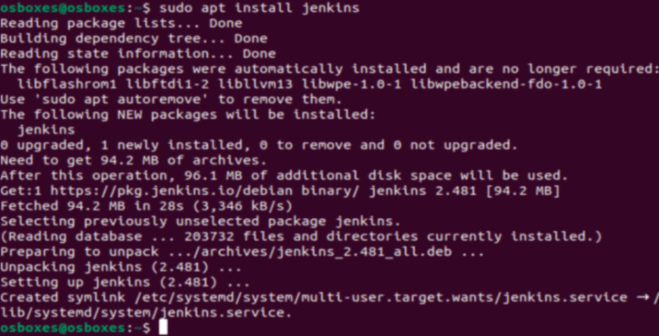This screenshot has height=336, width=659.
Task: Click the terminal cursor at the bottom prompt
Action: (x=164, y=328)
